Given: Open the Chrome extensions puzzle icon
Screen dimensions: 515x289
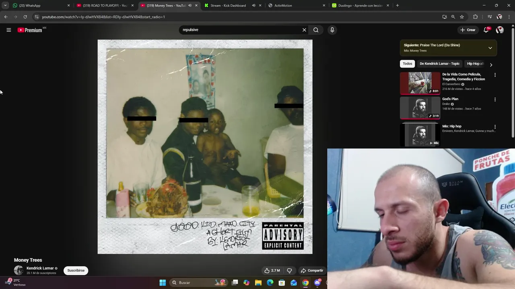Looking at the screenshot, I should (x=476, y=17).
